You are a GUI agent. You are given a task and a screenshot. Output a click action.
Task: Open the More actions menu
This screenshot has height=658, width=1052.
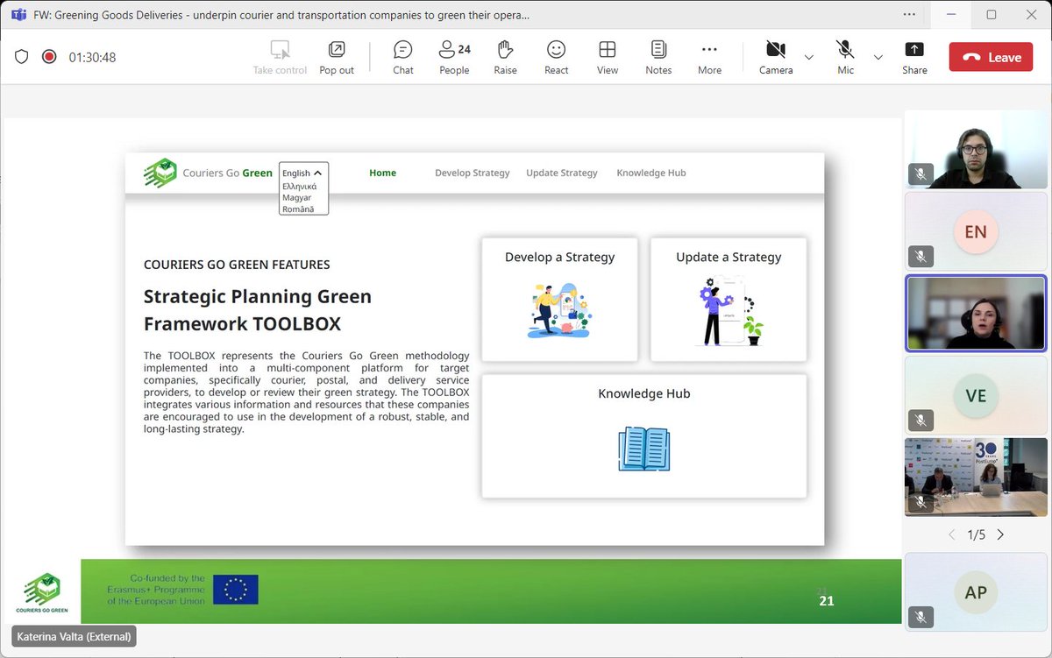point(709,58)
